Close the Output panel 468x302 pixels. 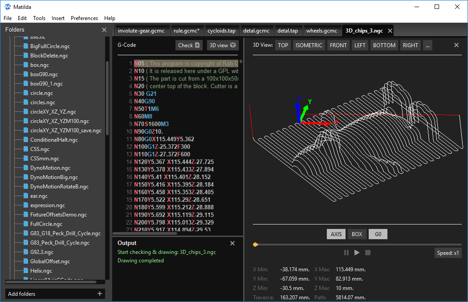[x=232, y=243]
